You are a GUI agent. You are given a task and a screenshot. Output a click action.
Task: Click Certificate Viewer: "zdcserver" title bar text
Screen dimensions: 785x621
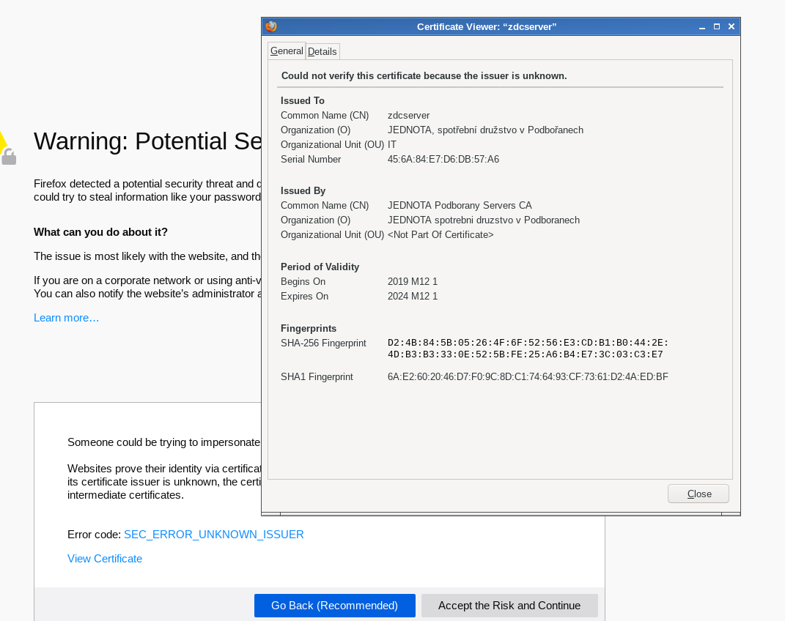tap(487, 27)
